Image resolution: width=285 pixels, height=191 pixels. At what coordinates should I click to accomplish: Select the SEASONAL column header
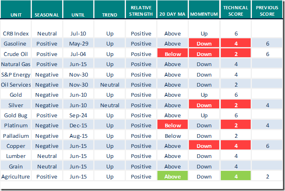coord(47,15)
